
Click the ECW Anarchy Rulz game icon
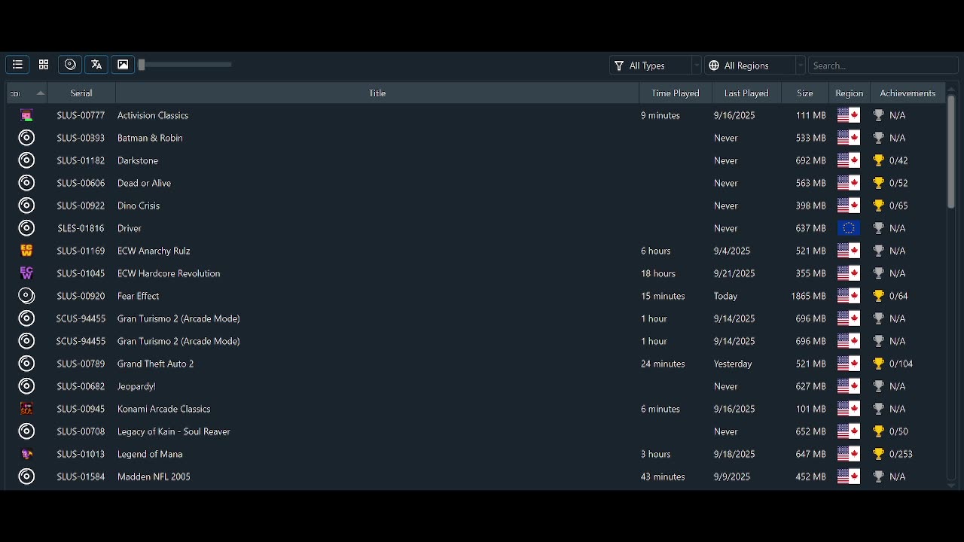[x=26, y=251]
